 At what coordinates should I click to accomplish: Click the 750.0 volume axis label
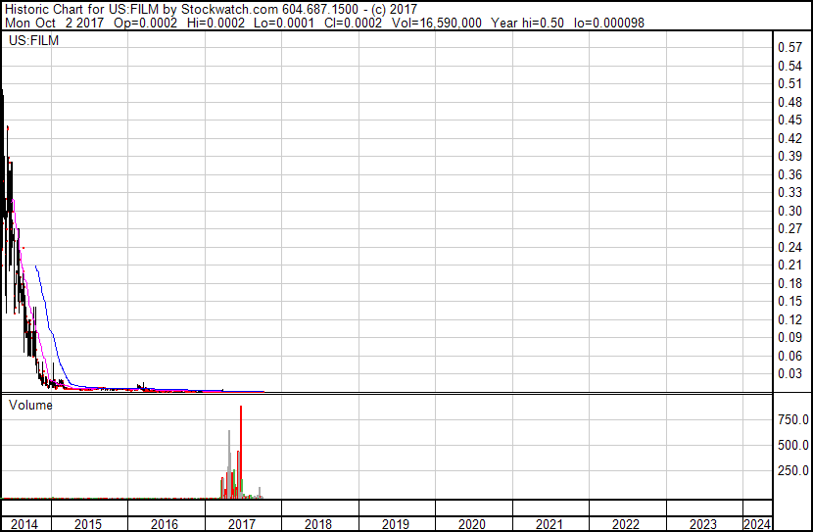[x=792, y=420]
